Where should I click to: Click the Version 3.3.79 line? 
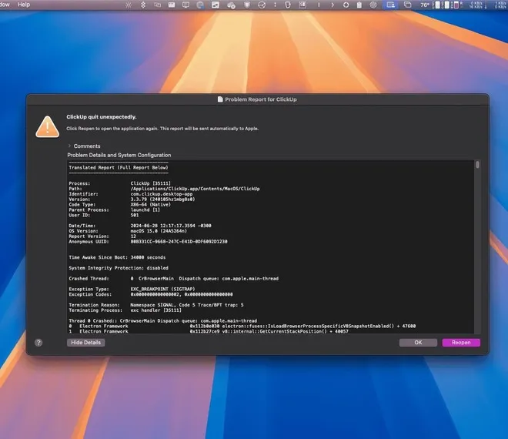132,199
